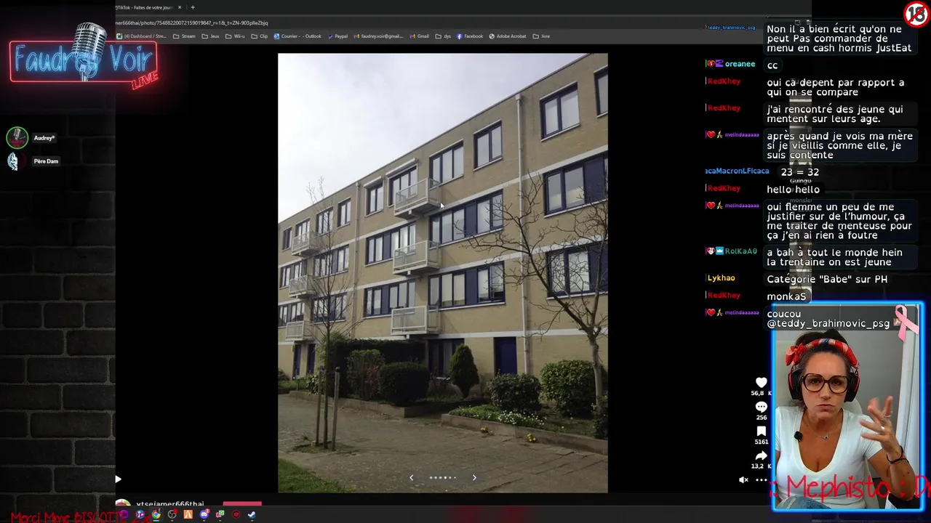Open the faudrey.voir Gmail bookmark
This screenshot has height=523, width=931.
[379, 36]
